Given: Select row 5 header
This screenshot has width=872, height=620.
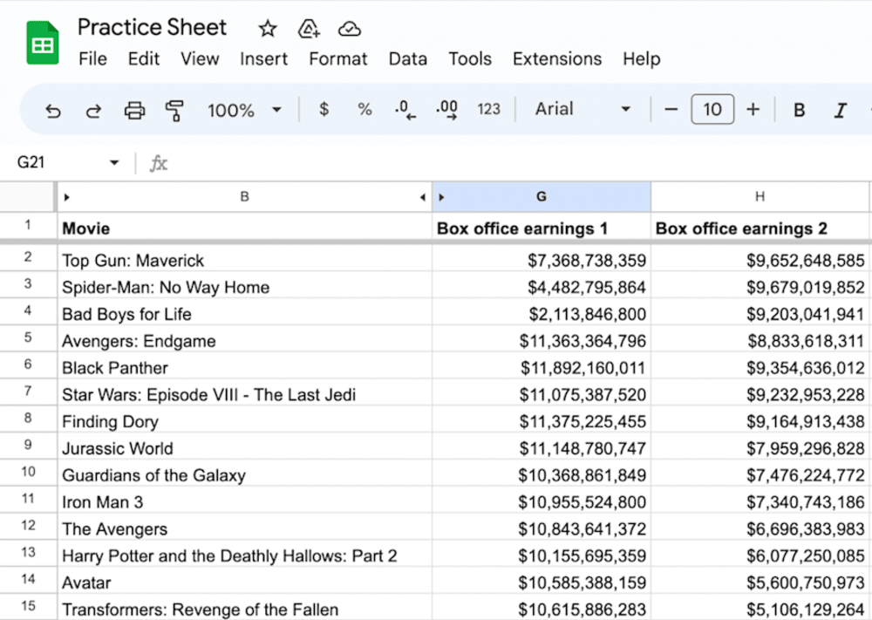Looking at the screenshot, I should 28,338.
